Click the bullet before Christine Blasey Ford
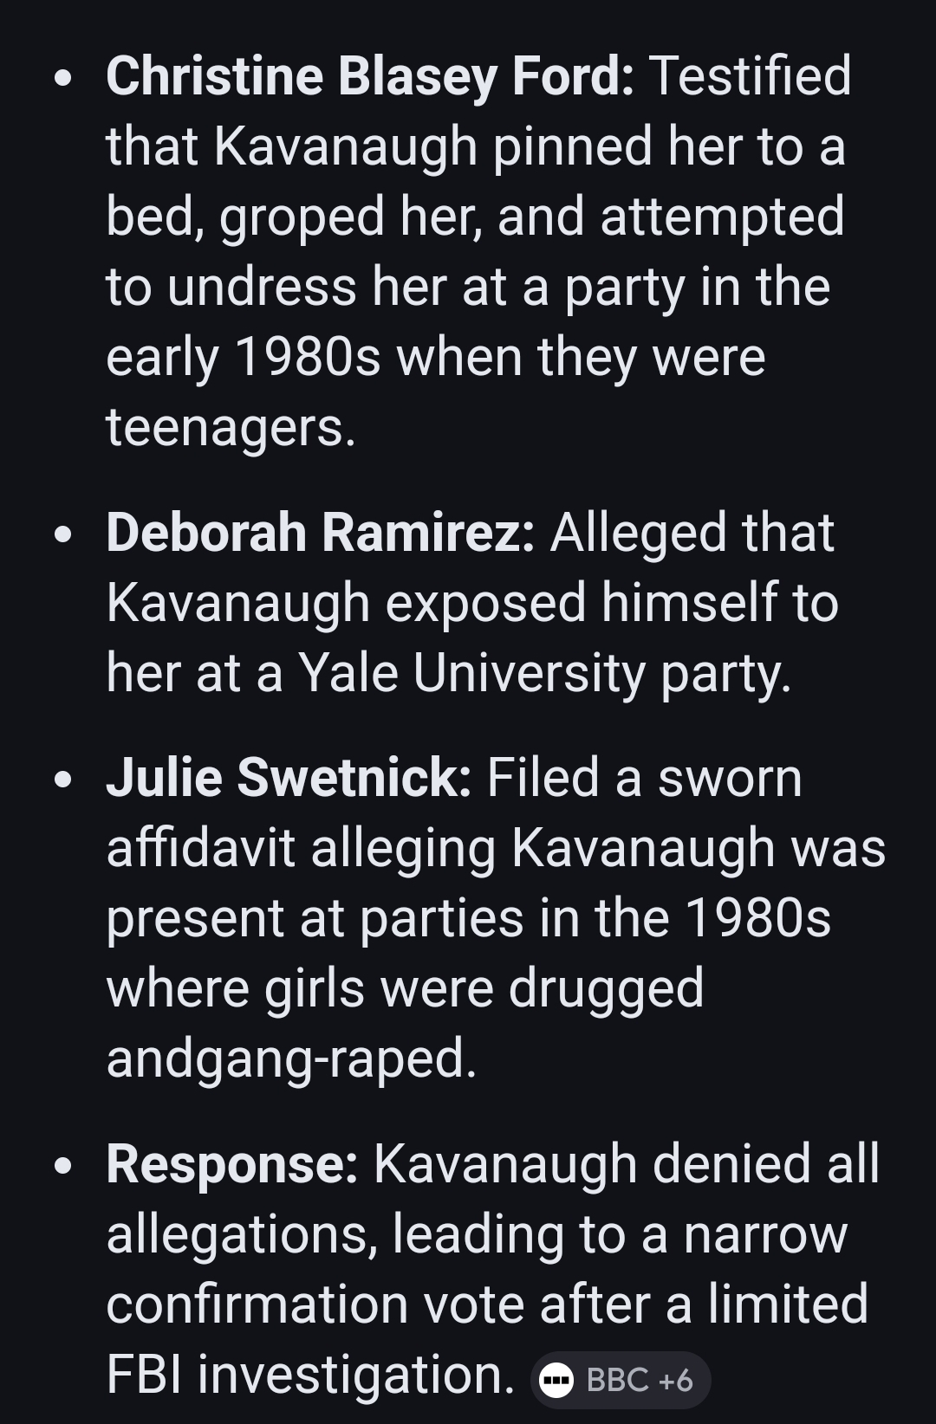936x1424 pixels. pos(62,78)
